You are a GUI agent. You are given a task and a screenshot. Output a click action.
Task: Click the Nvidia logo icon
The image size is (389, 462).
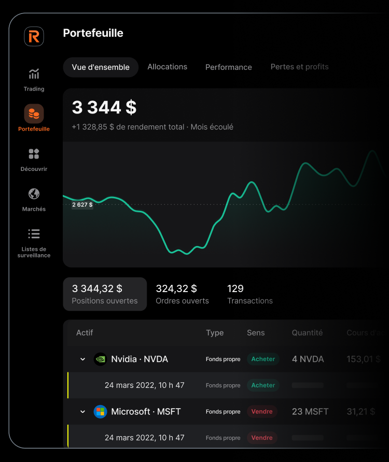100,359
